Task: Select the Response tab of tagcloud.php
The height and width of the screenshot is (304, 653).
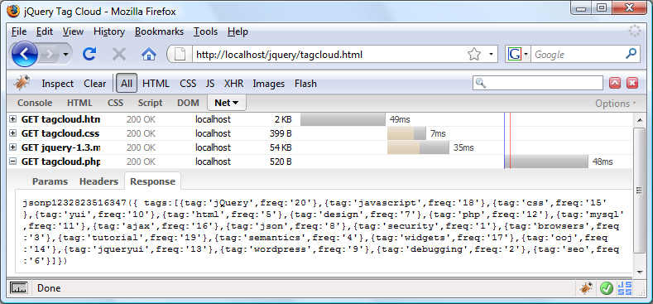Action: 152,181
